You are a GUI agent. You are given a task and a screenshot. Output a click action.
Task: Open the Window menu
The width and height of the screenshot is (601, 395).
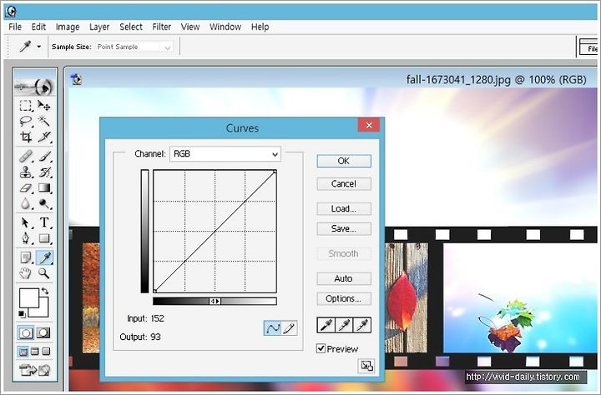225,27
